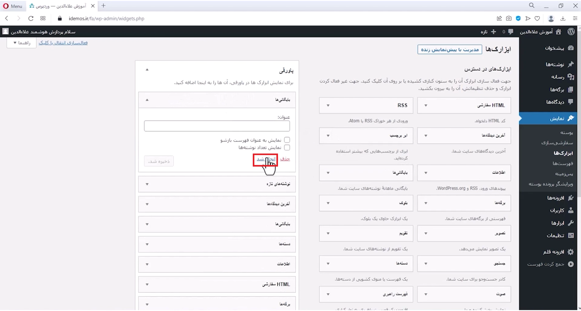581x311 pixels.
Task: Expand HTML سفارشی widget in footer area
Action: [x=147, y=284]
